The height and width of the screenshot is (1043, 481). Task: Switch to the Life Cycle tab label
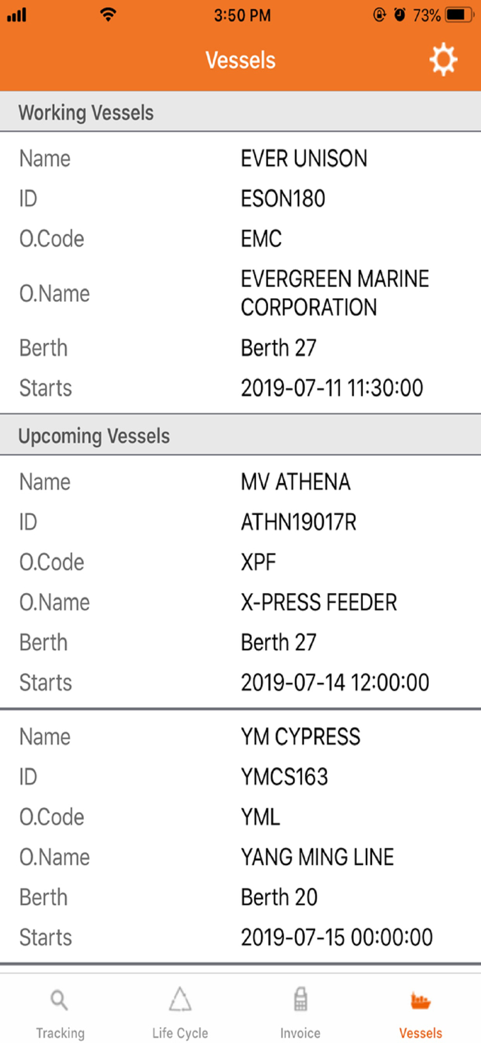[x=180, y=1033]
